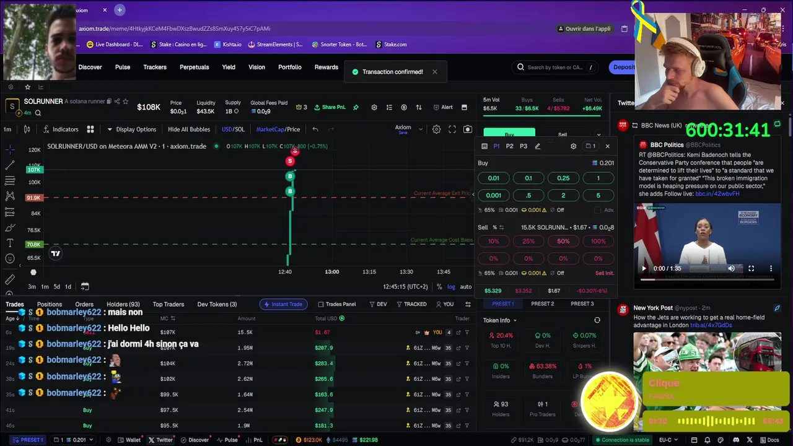793x446 pixels.
Task: Sort trades by Age column
Action: (x=12, y=318)
